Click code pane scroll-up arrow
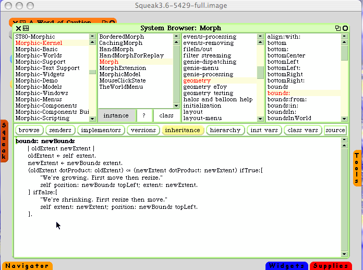The height and width of the screenshot is (270, 363). click(x=344, y=146)
